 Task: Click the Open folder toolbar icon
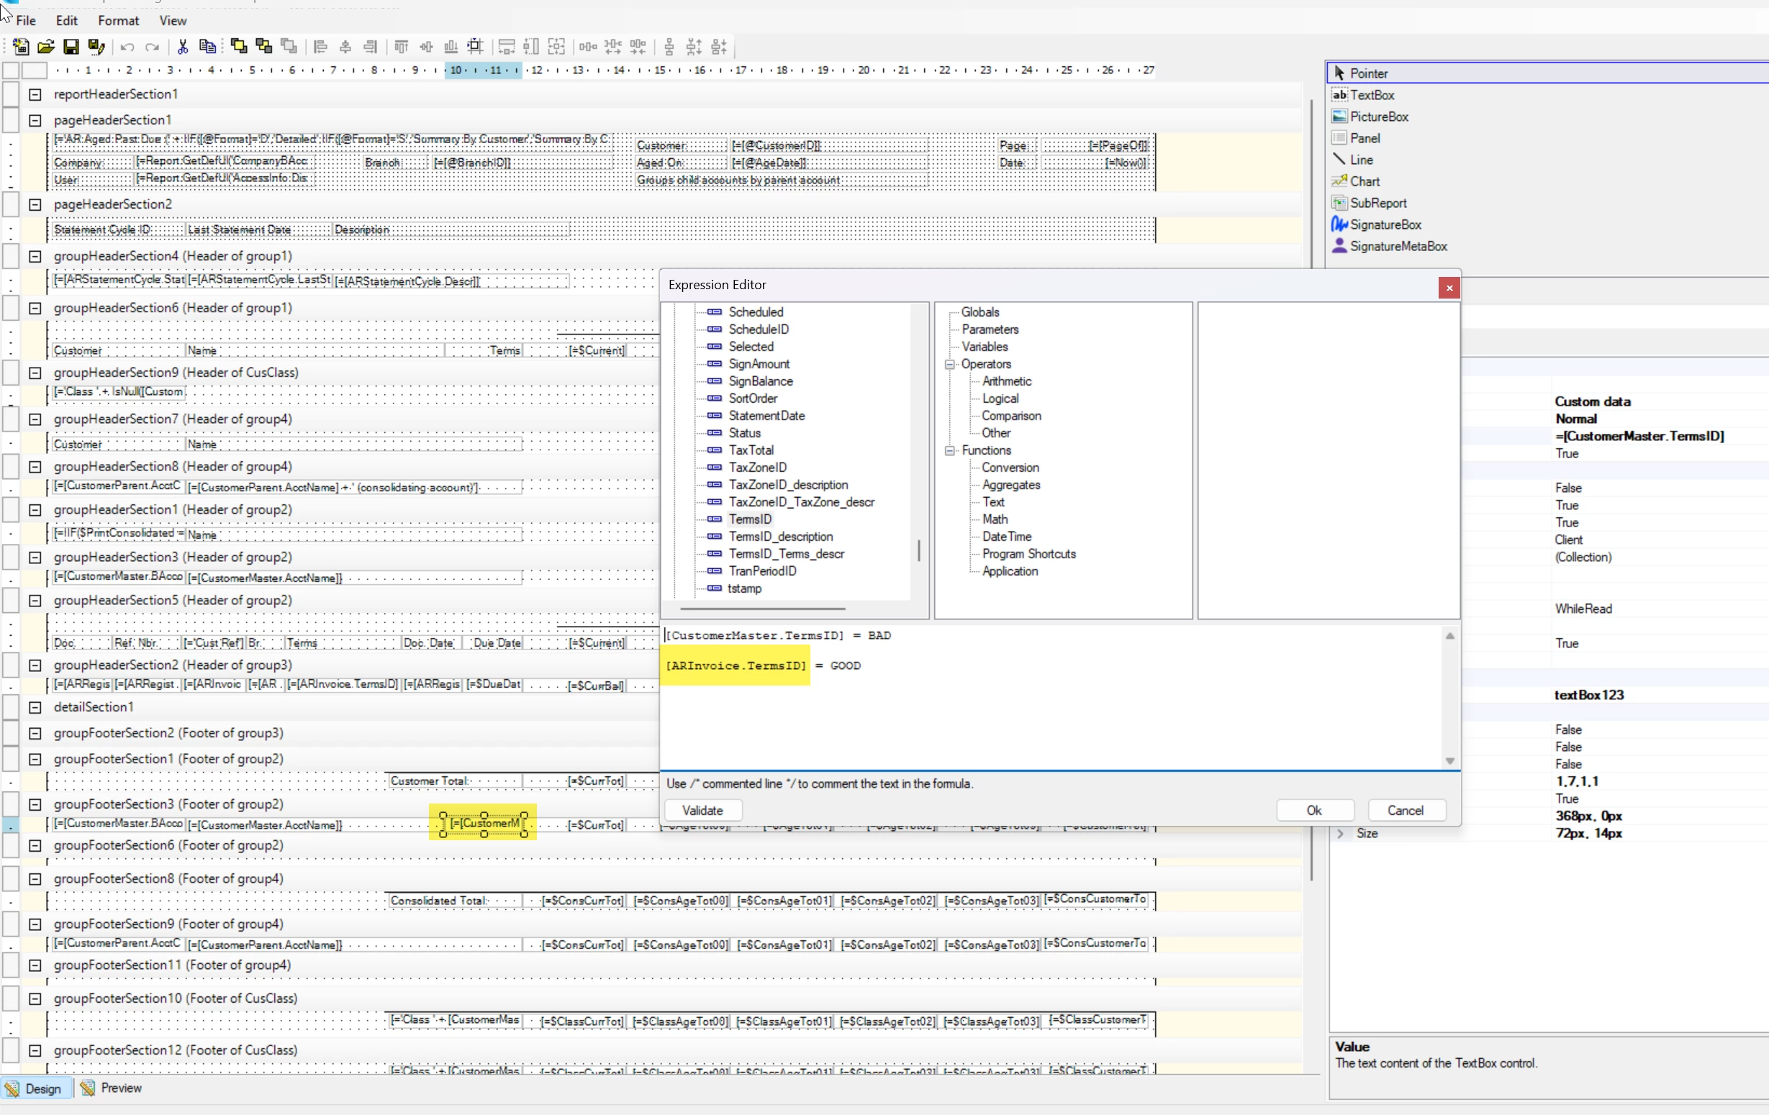pos(45,47)
